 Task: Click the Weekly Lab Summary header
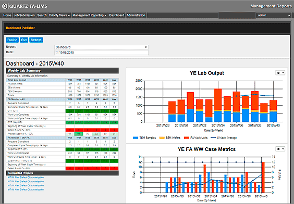point(62,71)
